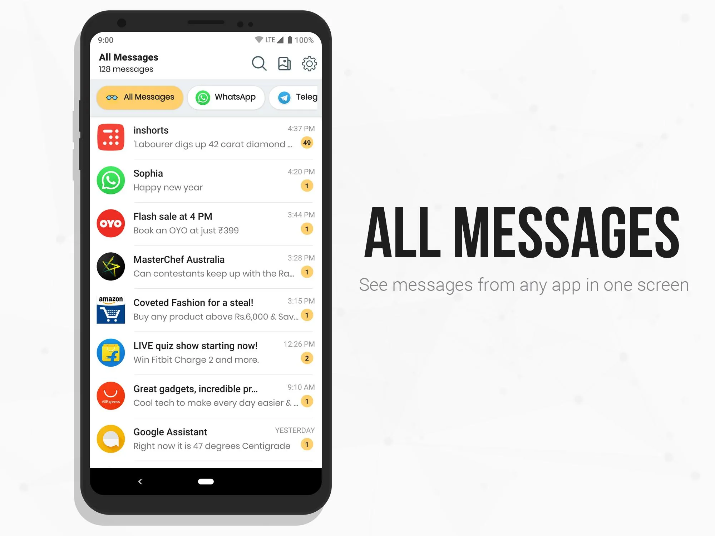Switch to the WhatsApp tab

[227, 97]
